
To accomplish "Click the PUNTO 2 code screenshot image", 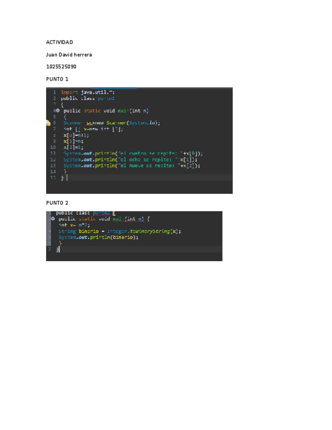I will pos(134,236).
